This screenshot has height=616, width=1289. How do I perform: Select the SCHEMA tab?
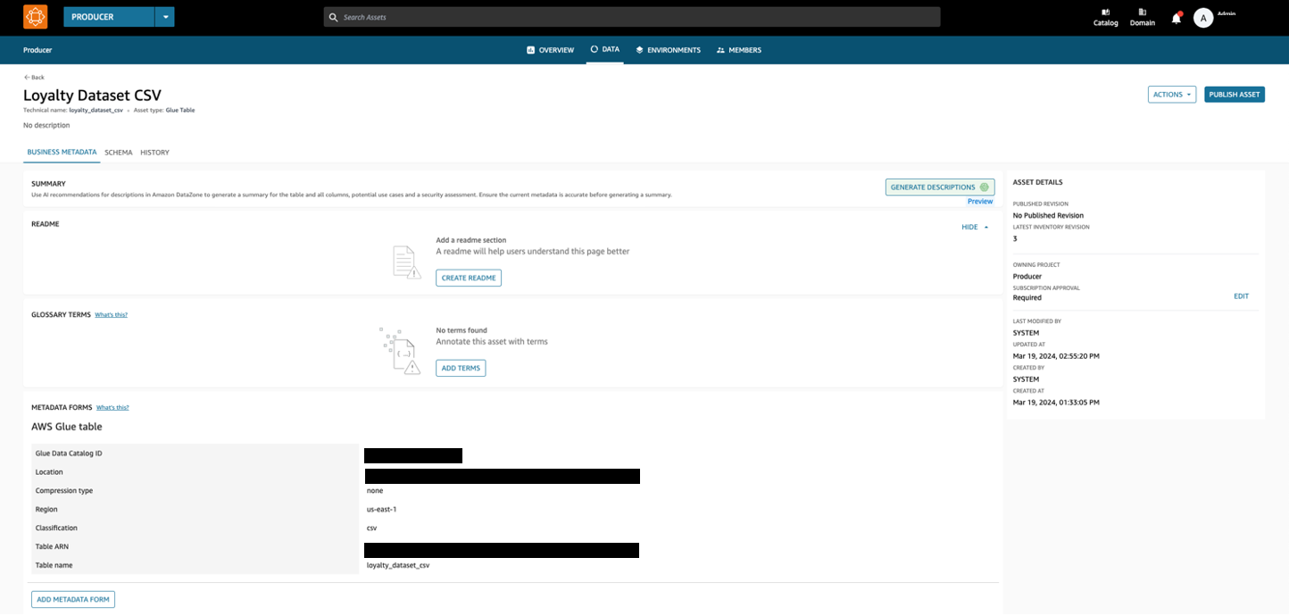(118, 153)
